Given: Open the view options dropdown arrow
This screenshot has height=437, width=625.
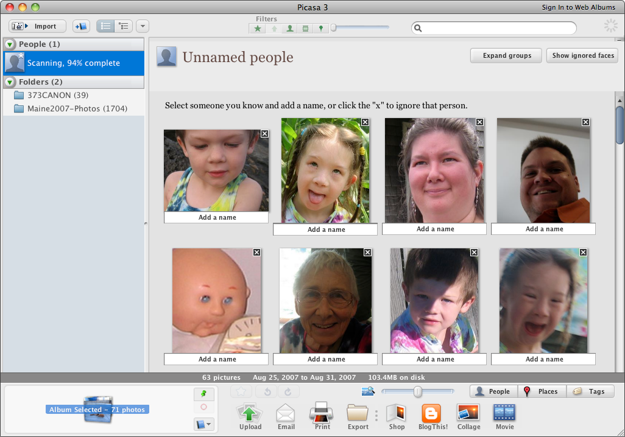Looking at the screenshot, I should click(x=142, y=26).
